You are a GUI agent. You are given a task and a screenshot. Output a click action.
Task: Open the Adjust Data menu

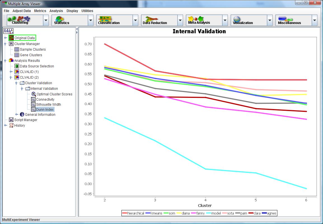coord(22,11)
